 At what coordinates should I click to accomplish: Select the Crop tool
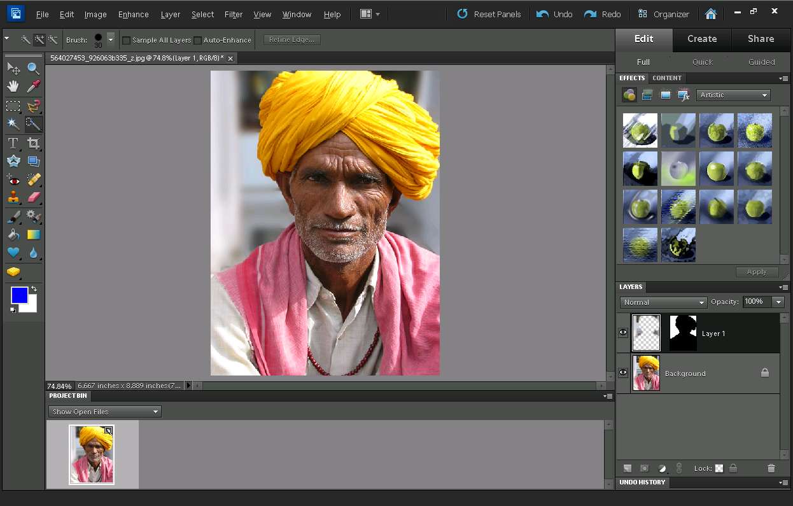(32, 143)
